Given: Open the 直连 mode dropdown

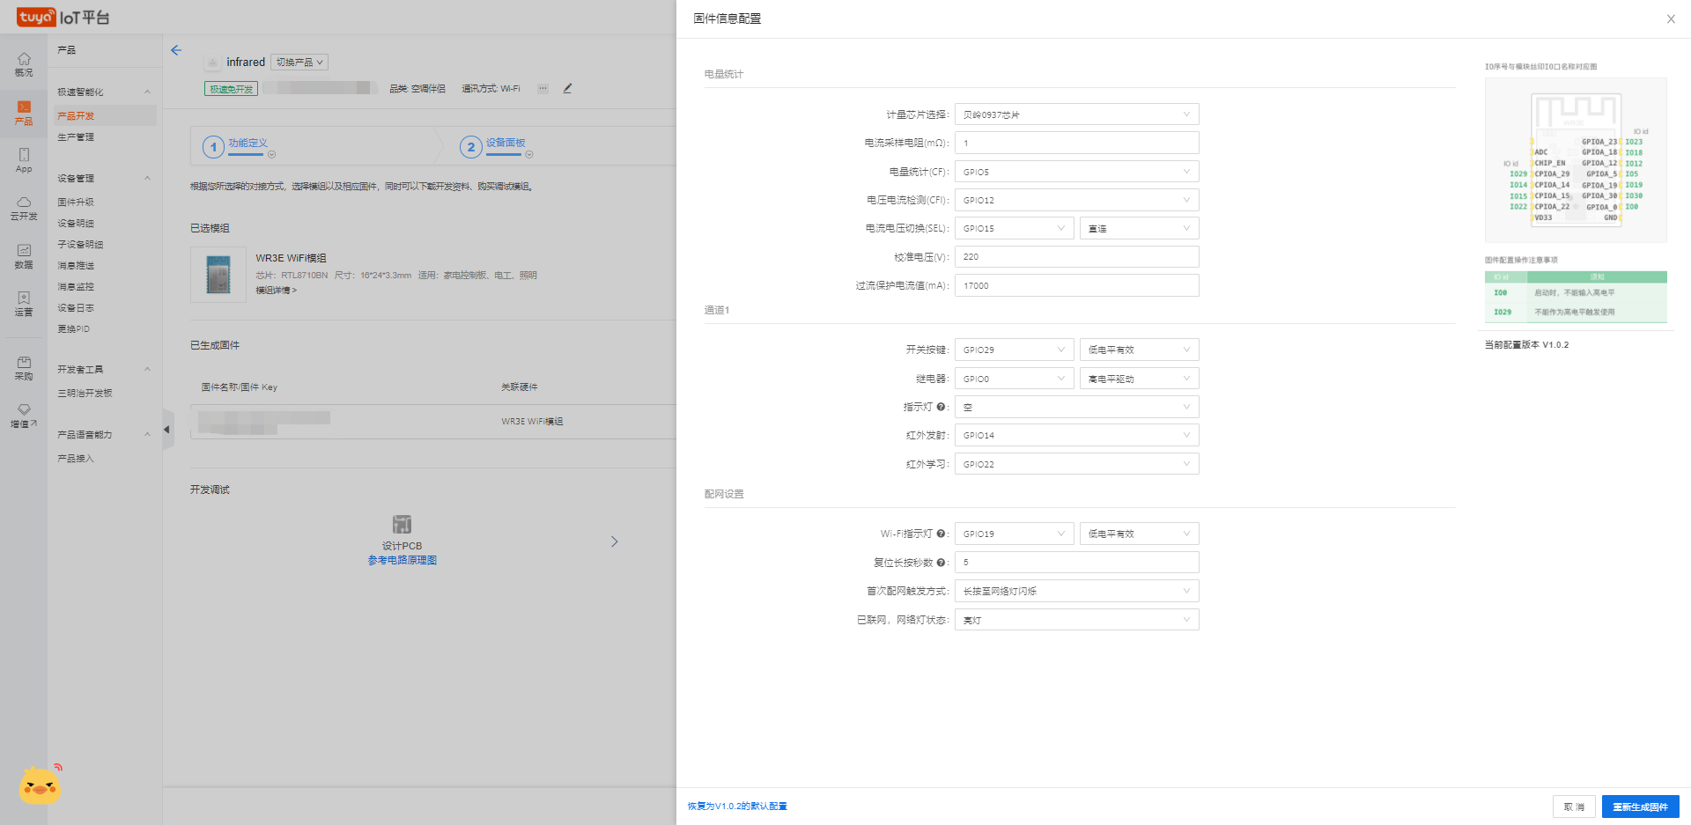Looking at the screenshot, I should pyautogui.click(x=1139, y=228).
